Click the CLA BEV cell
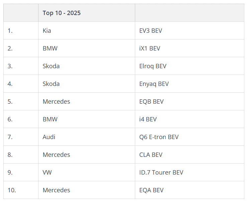 pyautogui.click(x=151, y=155)
